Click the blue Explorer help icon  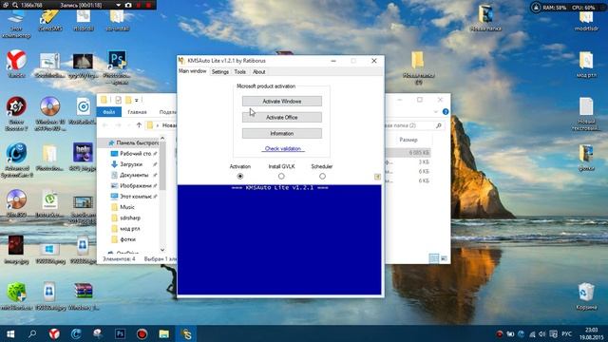[x=446, y=112]
